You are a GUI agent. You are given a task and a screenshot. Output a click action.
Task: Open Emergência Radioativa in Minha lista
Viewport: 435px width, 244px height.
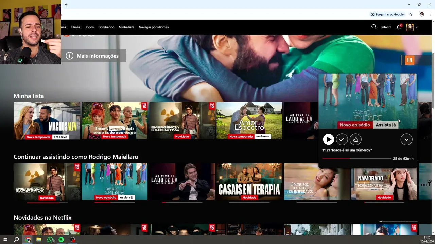click(182, 121)
